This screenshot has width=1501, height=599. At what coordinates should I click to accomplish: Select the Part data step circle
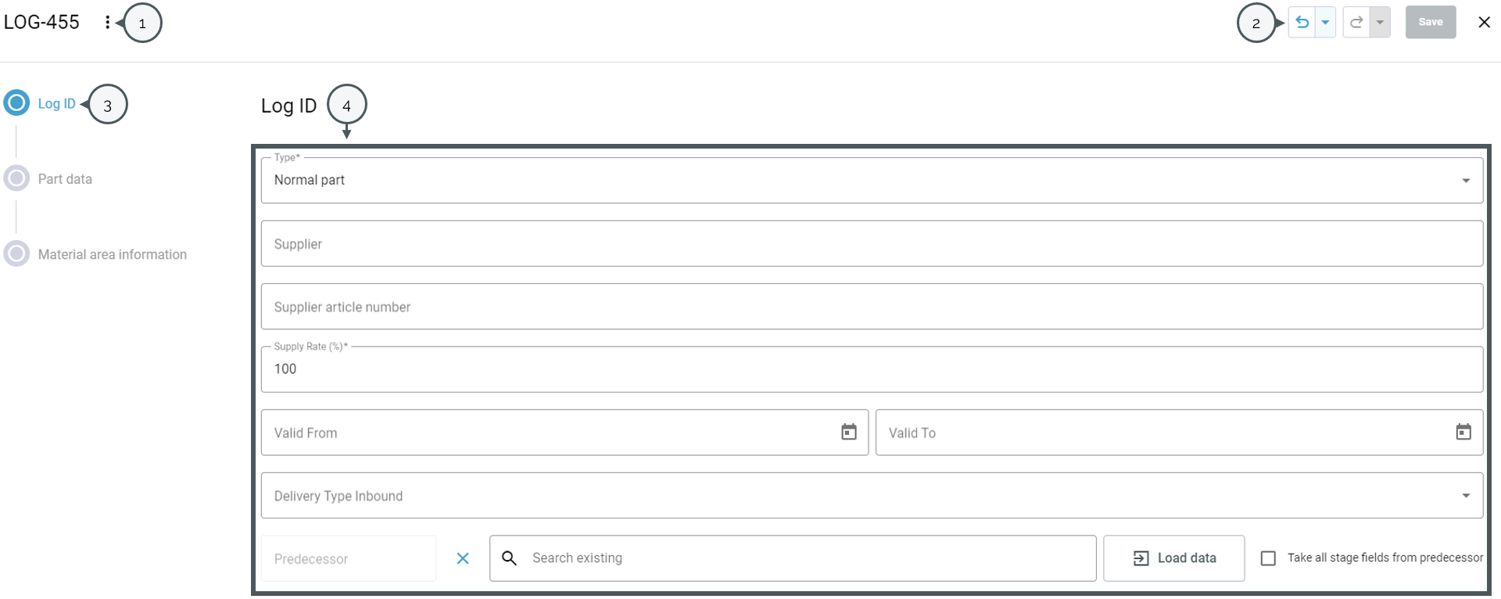(x=16, y=178)
